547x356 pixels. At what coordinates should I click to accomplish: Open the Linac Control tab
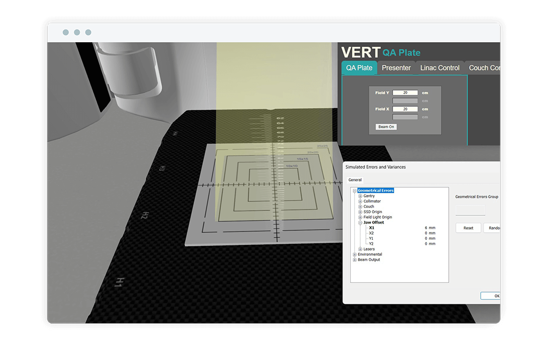(439, 68)
